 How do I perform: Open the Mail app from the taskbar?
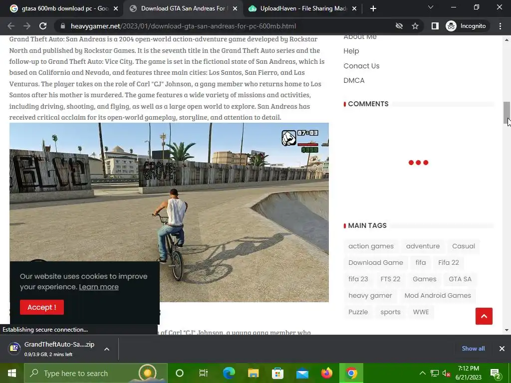point(302,373)
